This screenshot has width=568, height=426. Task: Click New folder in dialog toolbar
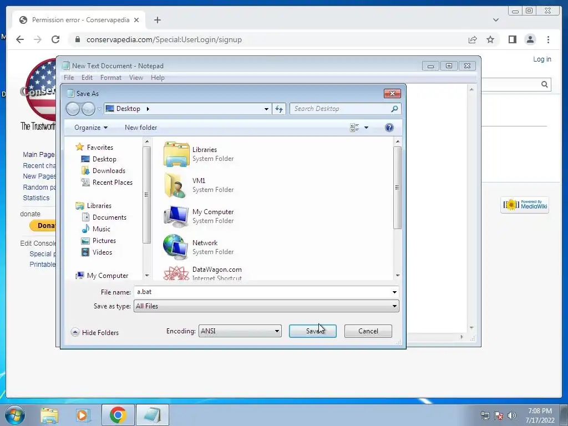pyautogui.click(x=141, y=128)
